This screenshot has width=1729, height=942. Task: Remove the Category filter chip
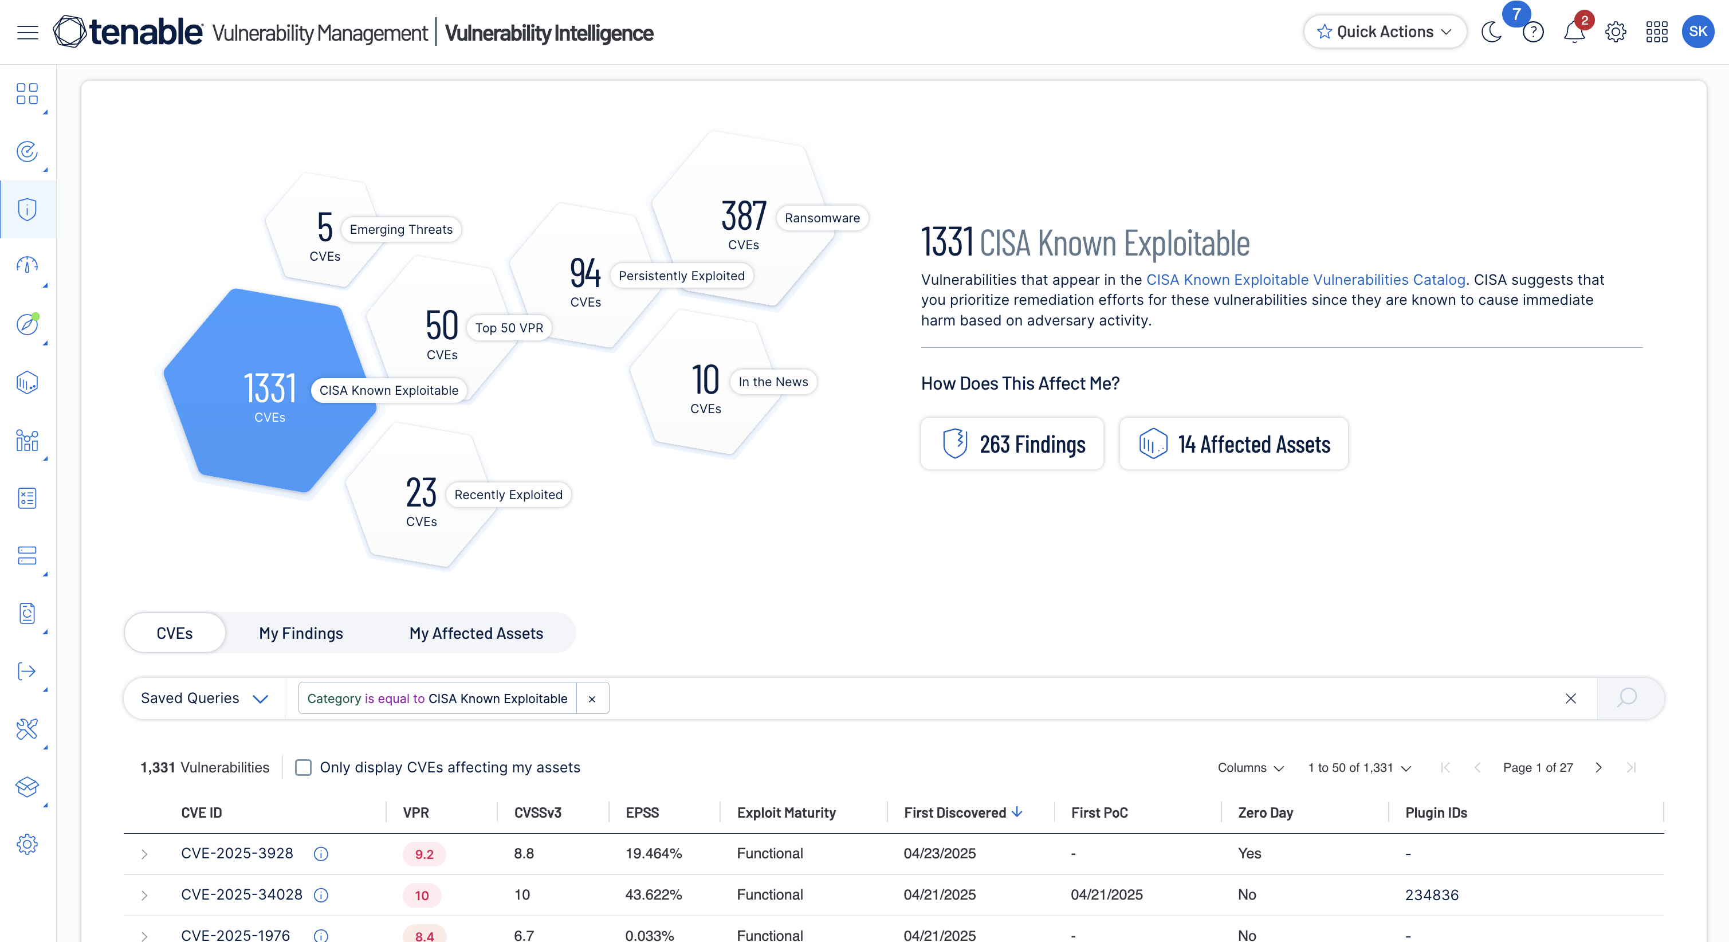pos(592,699)
